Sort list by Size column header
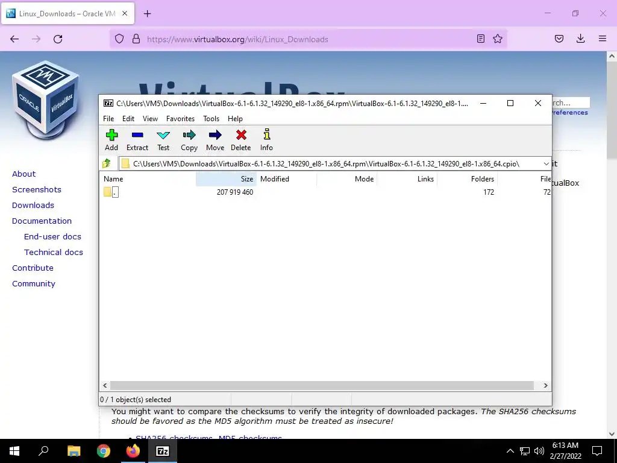The image size is (617, 463). click(227, 178)
